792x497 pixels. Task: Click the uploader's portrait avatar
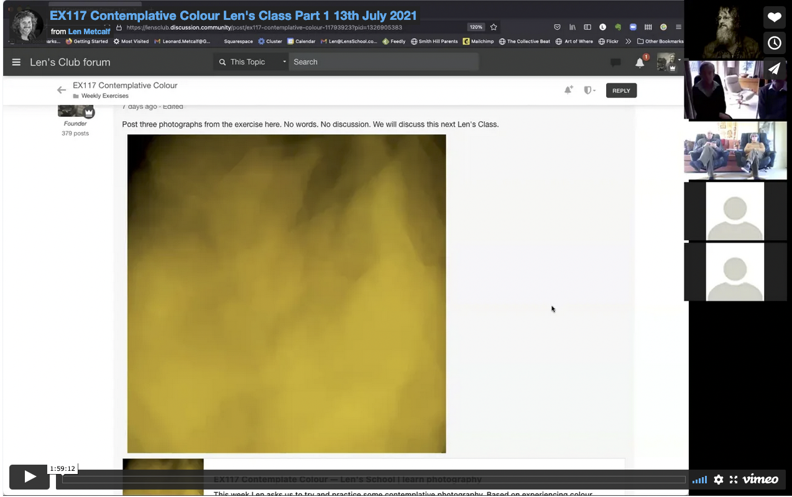27,24
